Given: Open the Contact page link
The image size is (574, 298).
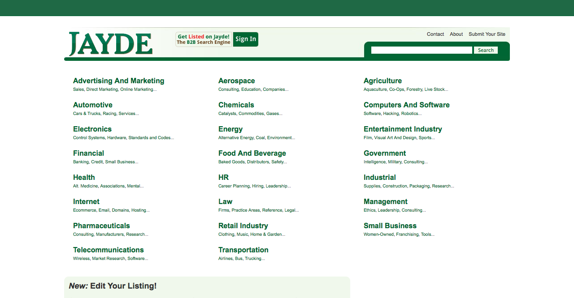Looking at the screenshot, I should click(x=435, y=34).
